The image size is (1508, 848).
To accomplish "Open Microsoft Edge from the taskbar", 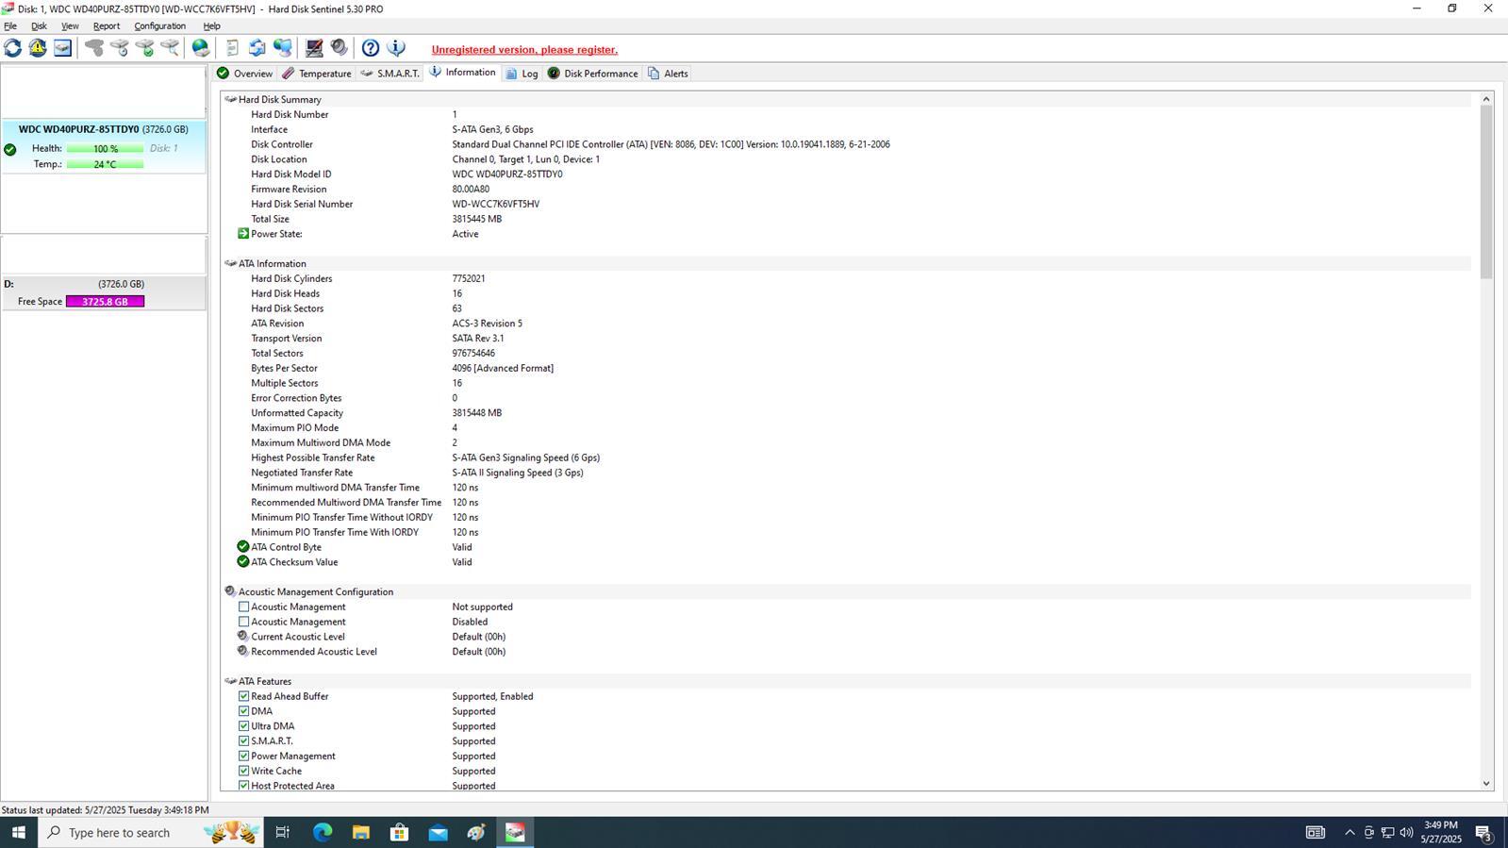I will [x=323, y=833].
